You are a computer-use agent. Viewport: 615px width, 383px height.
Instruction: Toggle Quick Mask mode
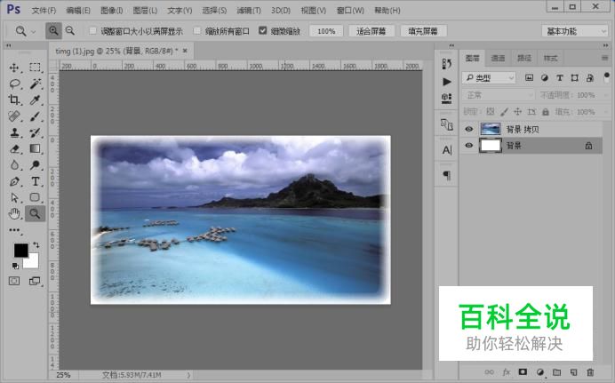click(14, 281)
